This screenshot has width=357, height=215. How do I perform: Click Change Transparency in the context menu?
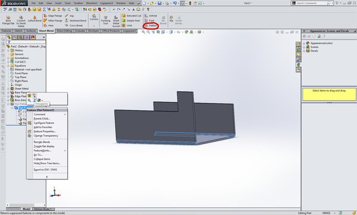click(x=46, y=136)
